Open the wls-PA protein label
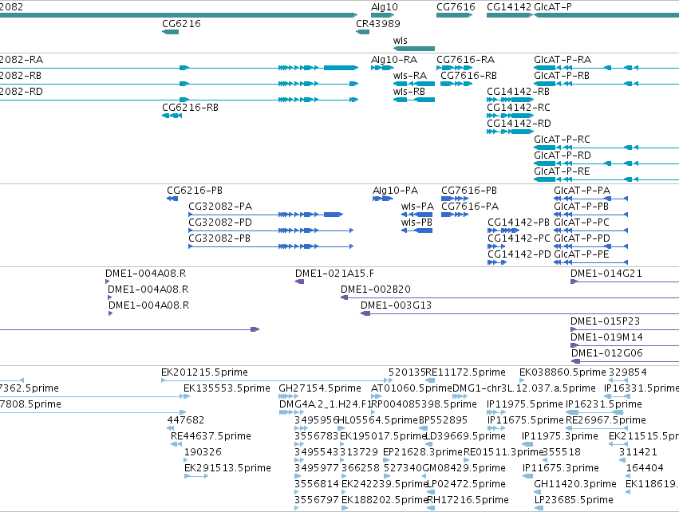Image resolution: width=679 pixels, height=512 pixels. click(x=417, y=207)
